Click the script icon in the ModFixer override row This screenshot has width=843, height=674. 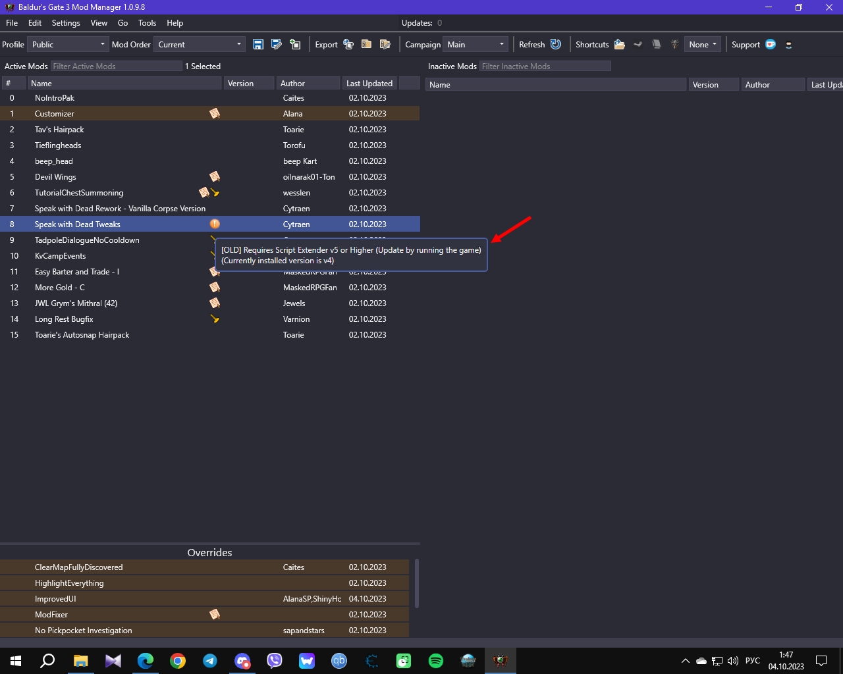click(215, 614)
